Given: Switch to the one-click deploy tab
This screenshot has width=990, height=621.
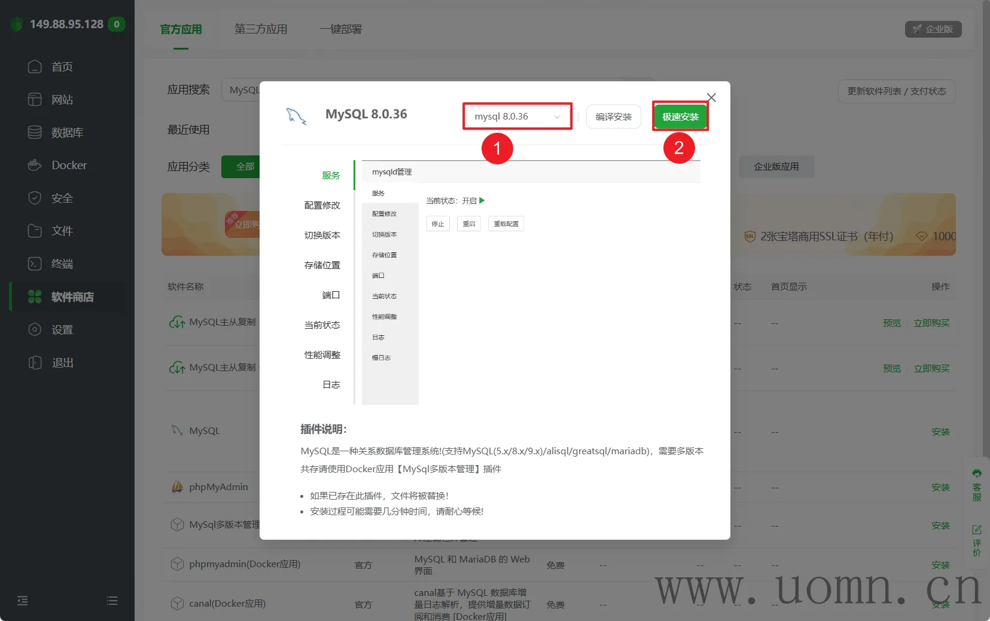Looking at the screenshot, I should (x=340, y=29).
